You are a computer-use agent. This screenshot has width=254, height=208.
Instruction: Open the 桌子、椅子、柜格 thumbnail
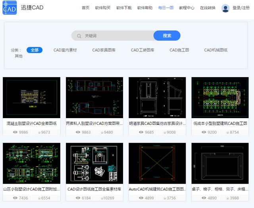[x=220, y=163]
